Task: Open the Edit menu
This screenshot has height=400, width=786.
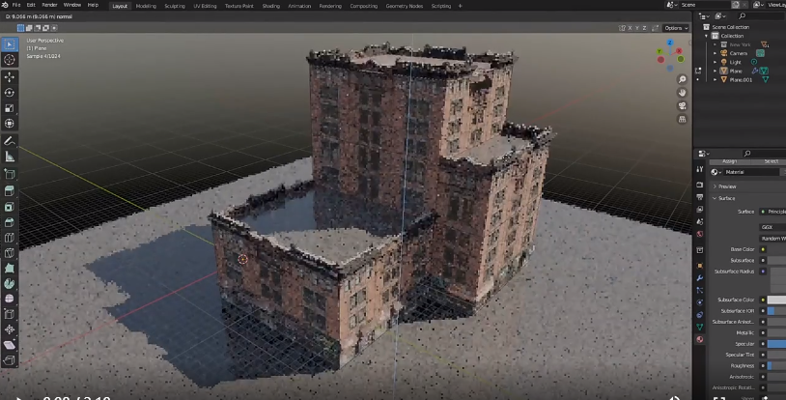Action: coord(31,5)
